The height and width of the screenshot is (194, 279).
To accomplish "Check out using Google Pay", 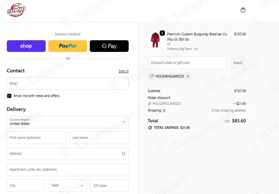I will tap(109, 46).
